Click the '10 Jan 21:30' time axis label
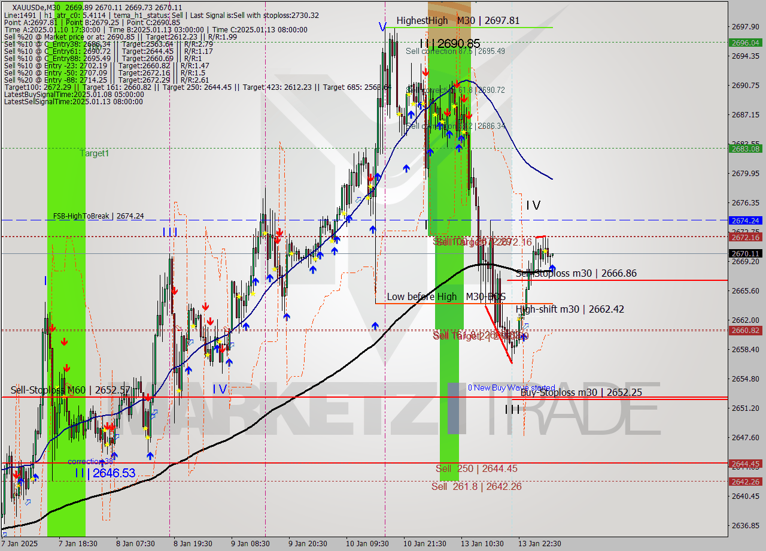This screenshot has height=551, width=766. [x=424, y=543]
